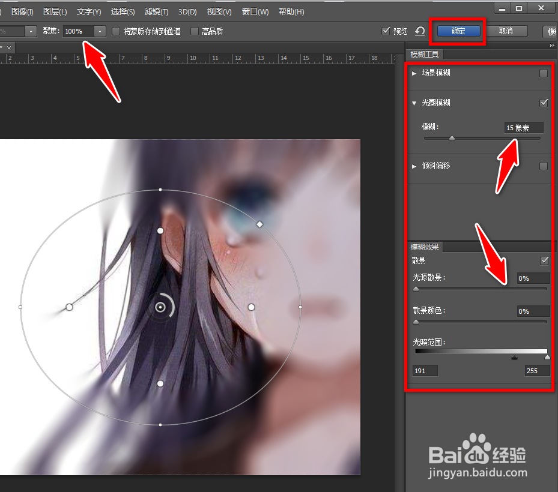Expand the 倾斜偏移 section
The width and height of the screenshot is (558, 492).
click(414, 166)
